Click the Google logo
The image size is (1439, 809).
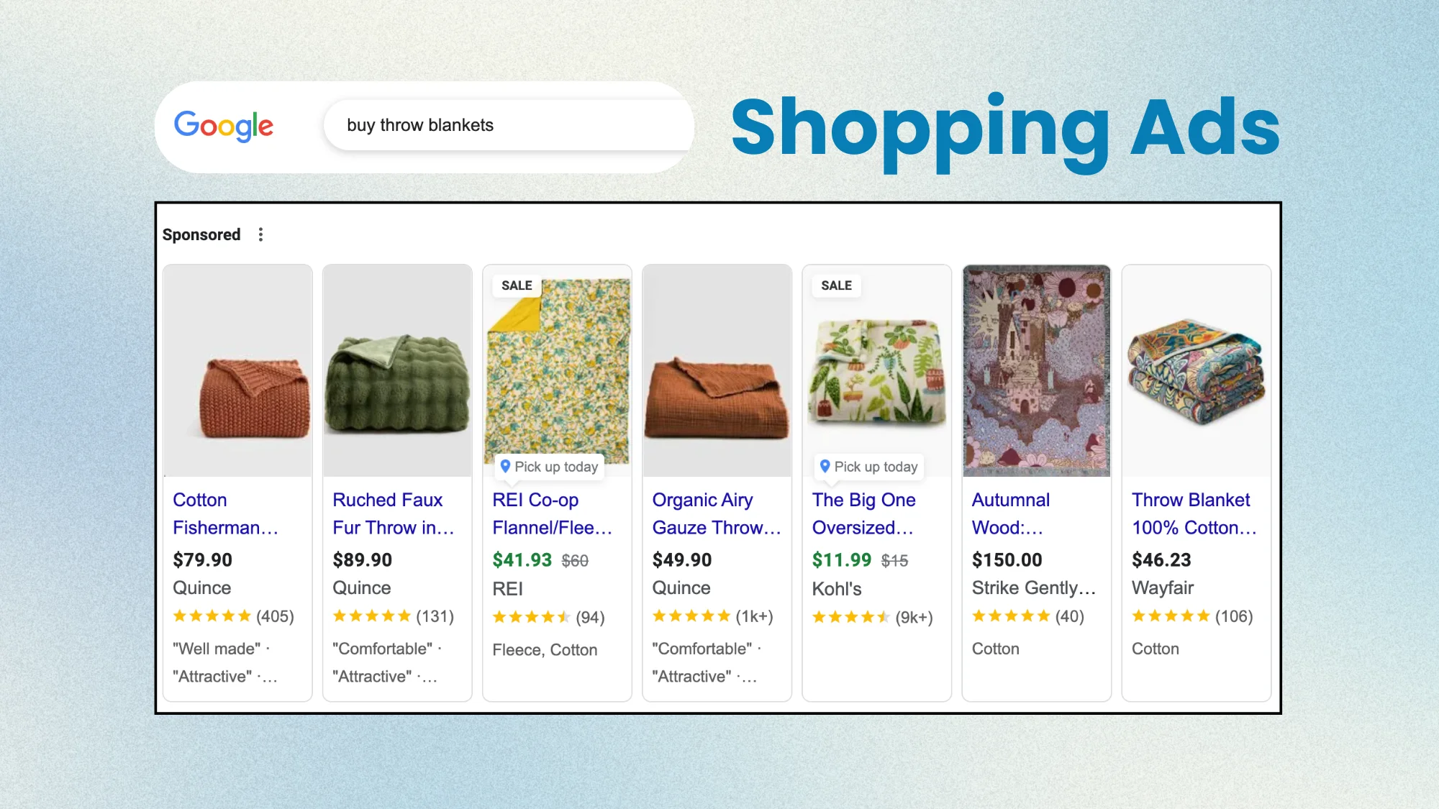click(x=224, y=126)
